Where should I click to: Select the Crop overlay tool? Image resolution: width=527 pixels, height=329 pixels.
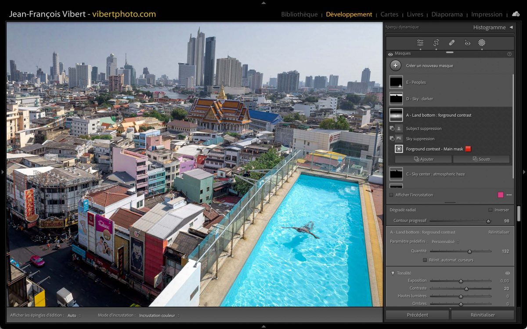[436, 43]
